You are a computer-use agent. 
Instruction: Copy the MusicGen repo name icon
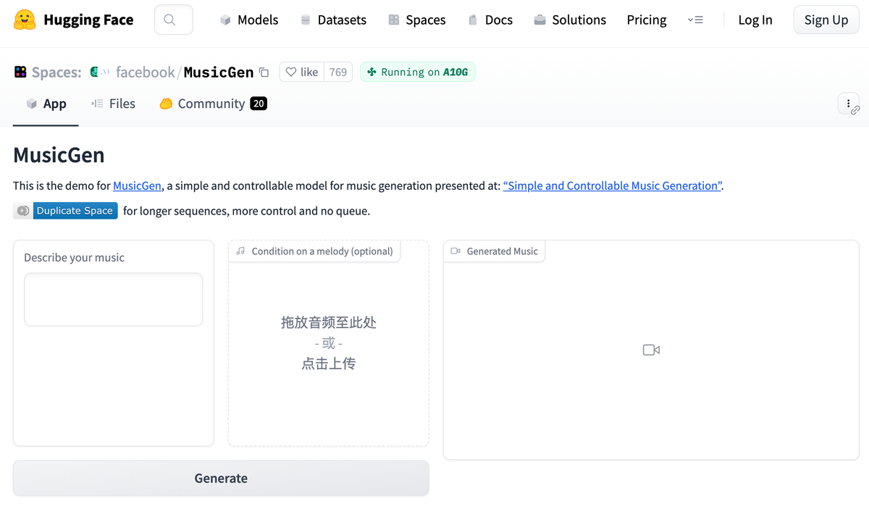pyautogui.click(x=264, y=72)
